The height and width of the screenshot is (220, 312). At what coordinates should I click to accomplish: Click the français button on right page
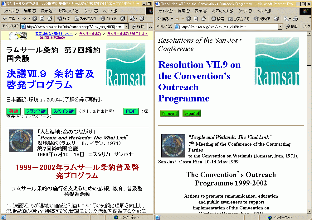pyautogui.click(x=169, y=114)
